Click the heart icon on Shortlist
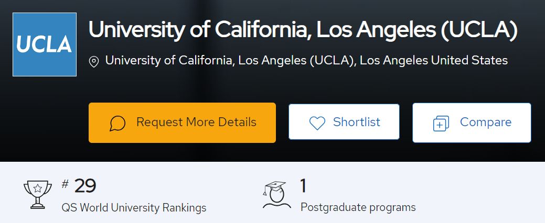 pyautogui.click(x=317, y=123)
